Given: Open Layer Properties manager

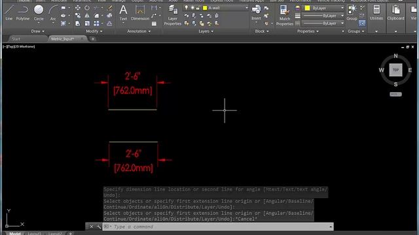Looking at the screenshot, I should pyautogui.click(x=173, y=15).
